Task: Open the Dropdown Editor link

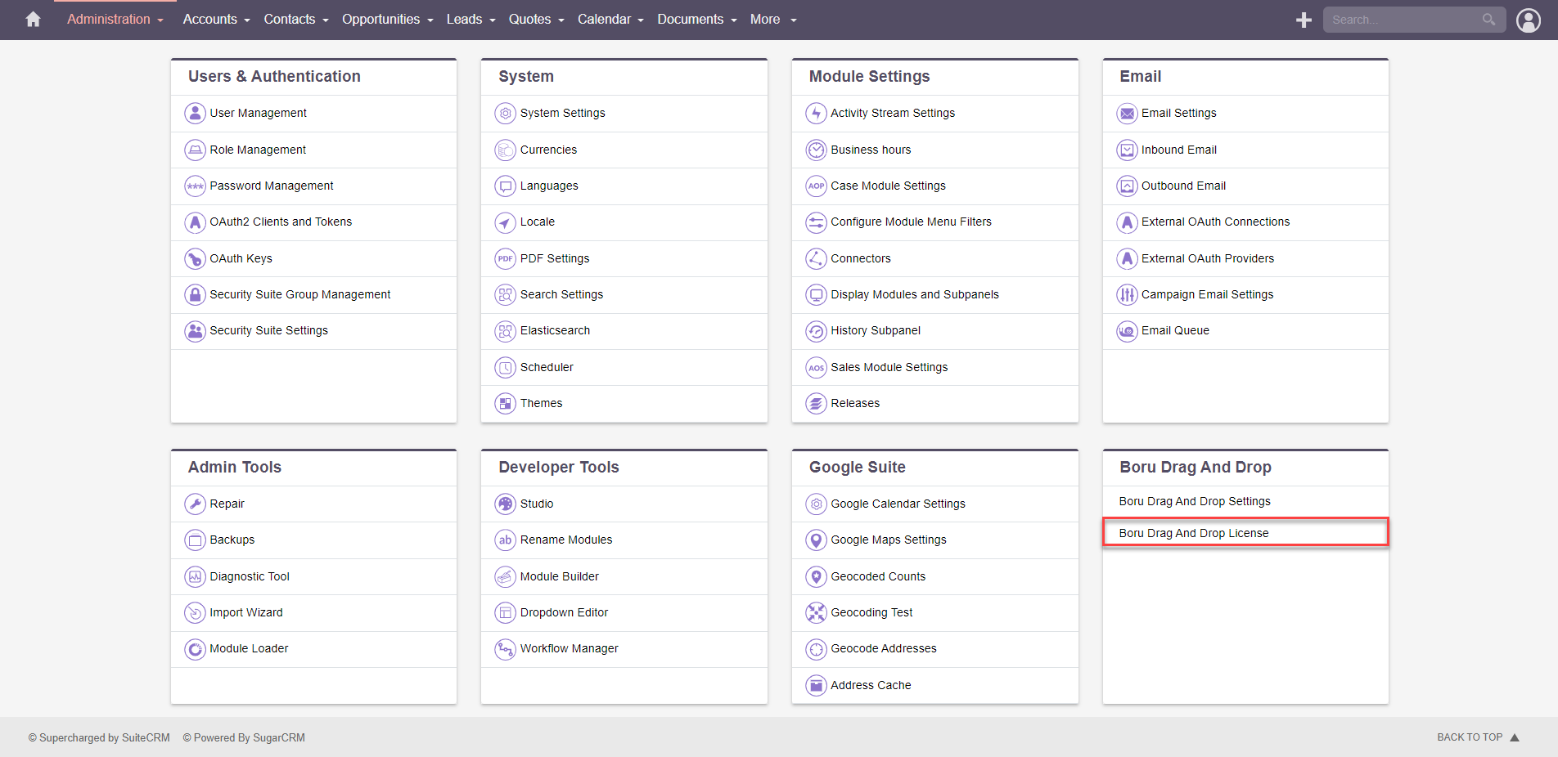Action: tap(564, 612)
